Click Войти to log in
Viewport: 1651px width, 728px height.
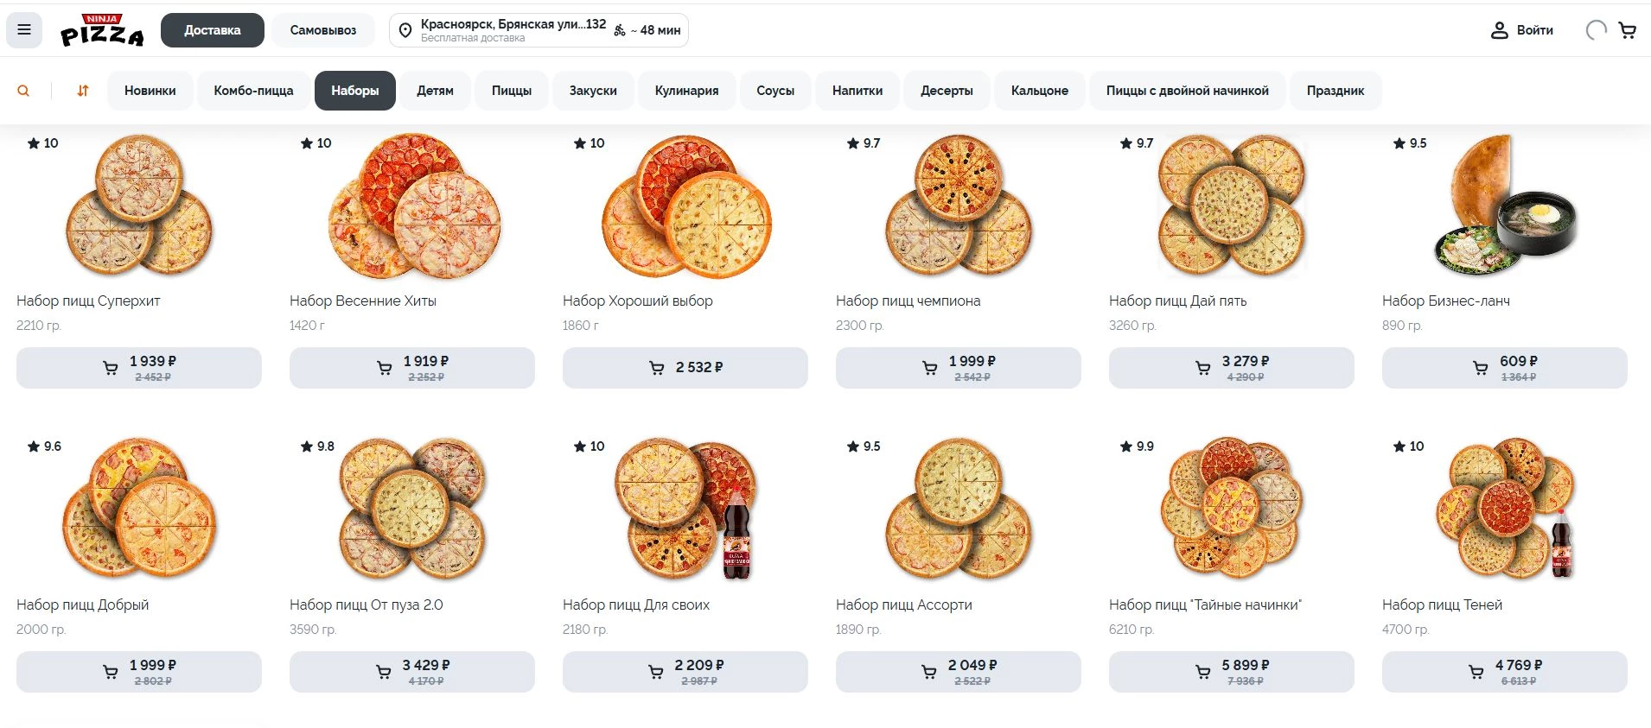coord(1534,29)
